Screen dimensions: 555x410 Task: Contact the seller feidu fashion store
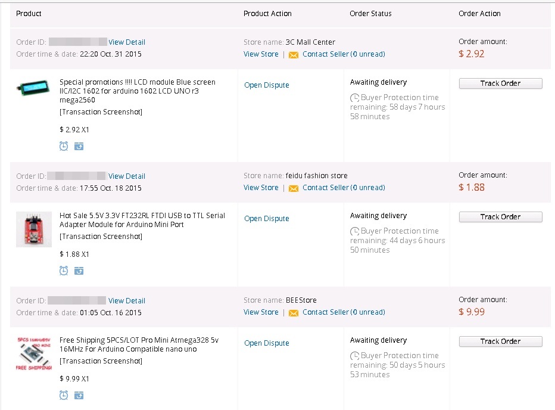coord(343,188)
